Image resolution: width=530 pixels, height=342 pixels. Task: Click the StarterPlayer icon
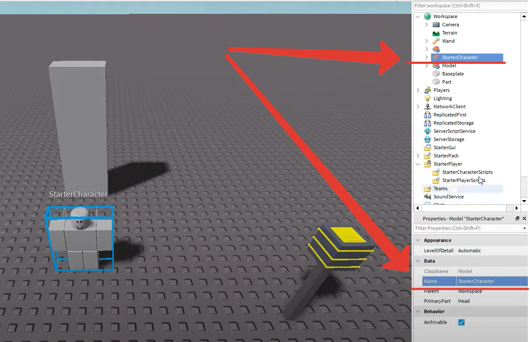click(428, 164)
